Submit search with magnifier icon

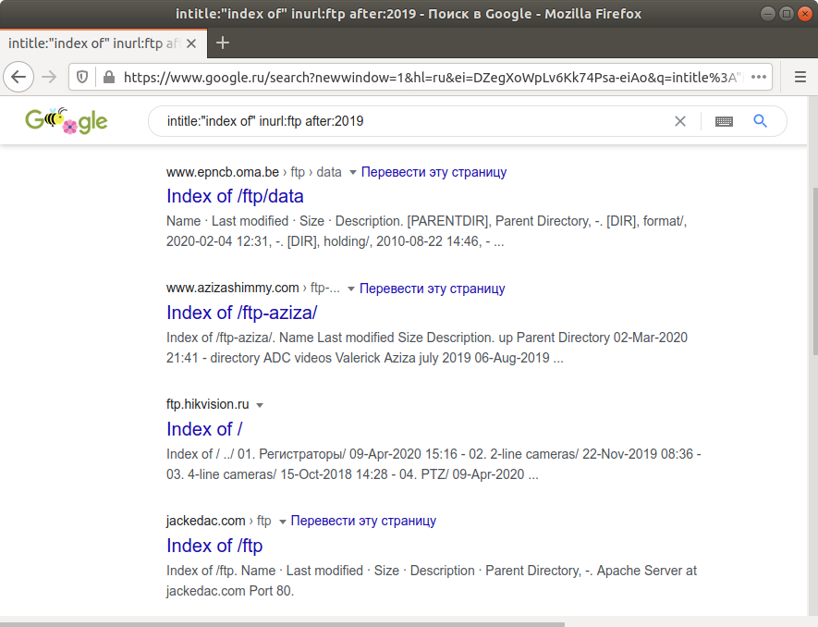[760, 121]
